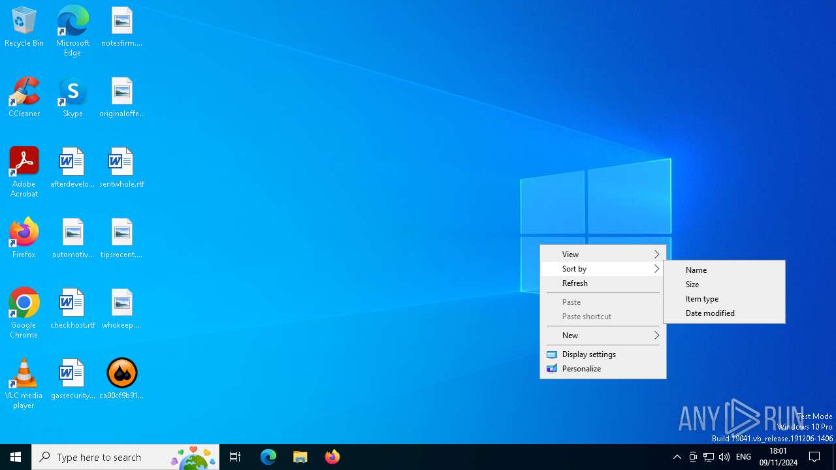Open the notification Action Center
The width and height of the screenshot is (836, 470).
click(815, 457)
